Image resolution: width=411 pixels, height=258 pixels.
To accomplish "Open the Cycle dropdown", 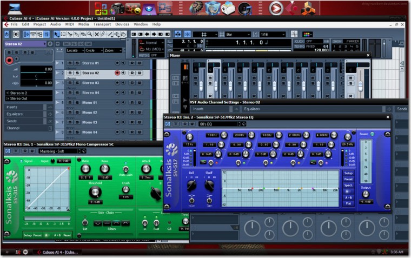I will pos(94,50).
